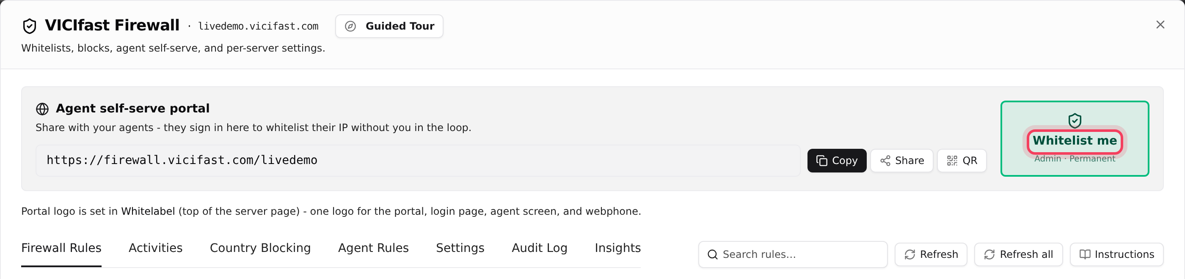The height and width of the screenshot is (279, 1185).
Task: Click the 'Share with your agents' description text
Action: point(254,128)
